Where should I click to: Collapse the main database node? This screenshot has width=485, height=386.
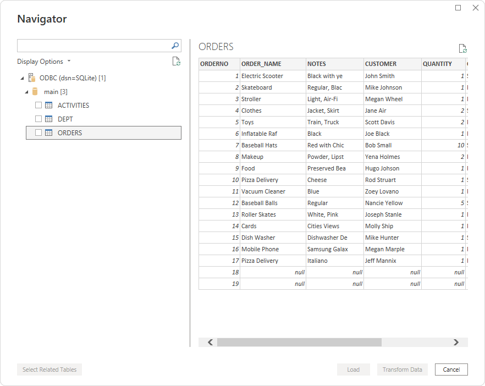[26, 92]
